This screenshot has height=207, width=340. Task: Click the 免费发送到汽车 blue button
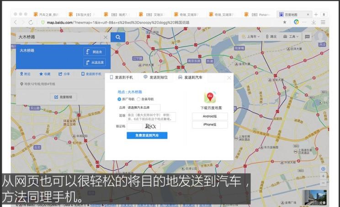147,135
